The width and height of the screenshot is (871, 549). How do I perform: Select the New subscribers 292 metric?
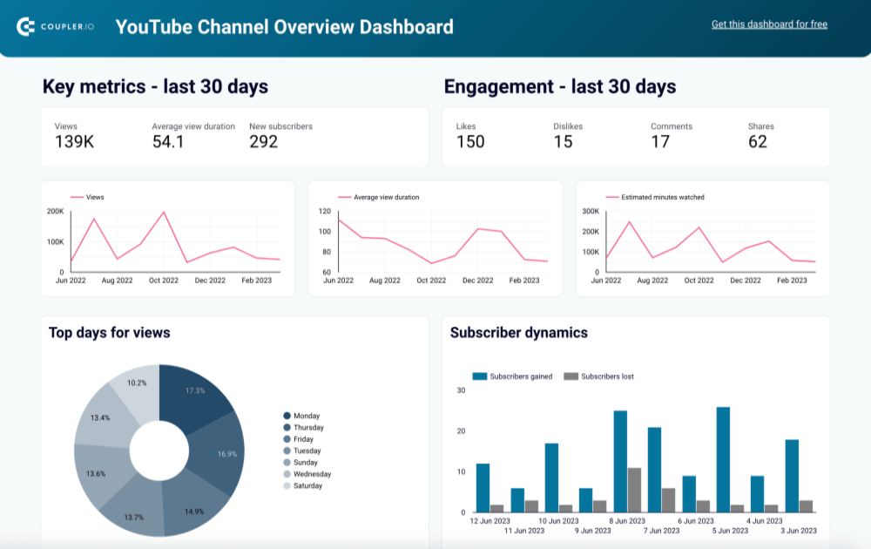coord(280,135)
